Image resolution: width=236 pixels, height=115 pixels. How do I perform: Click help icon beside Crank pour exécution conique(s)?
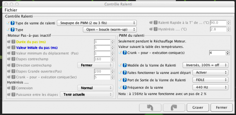124,53
